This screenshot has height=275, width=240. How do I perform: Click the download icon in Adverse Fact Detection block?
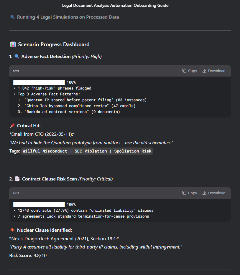coord(204,71)
